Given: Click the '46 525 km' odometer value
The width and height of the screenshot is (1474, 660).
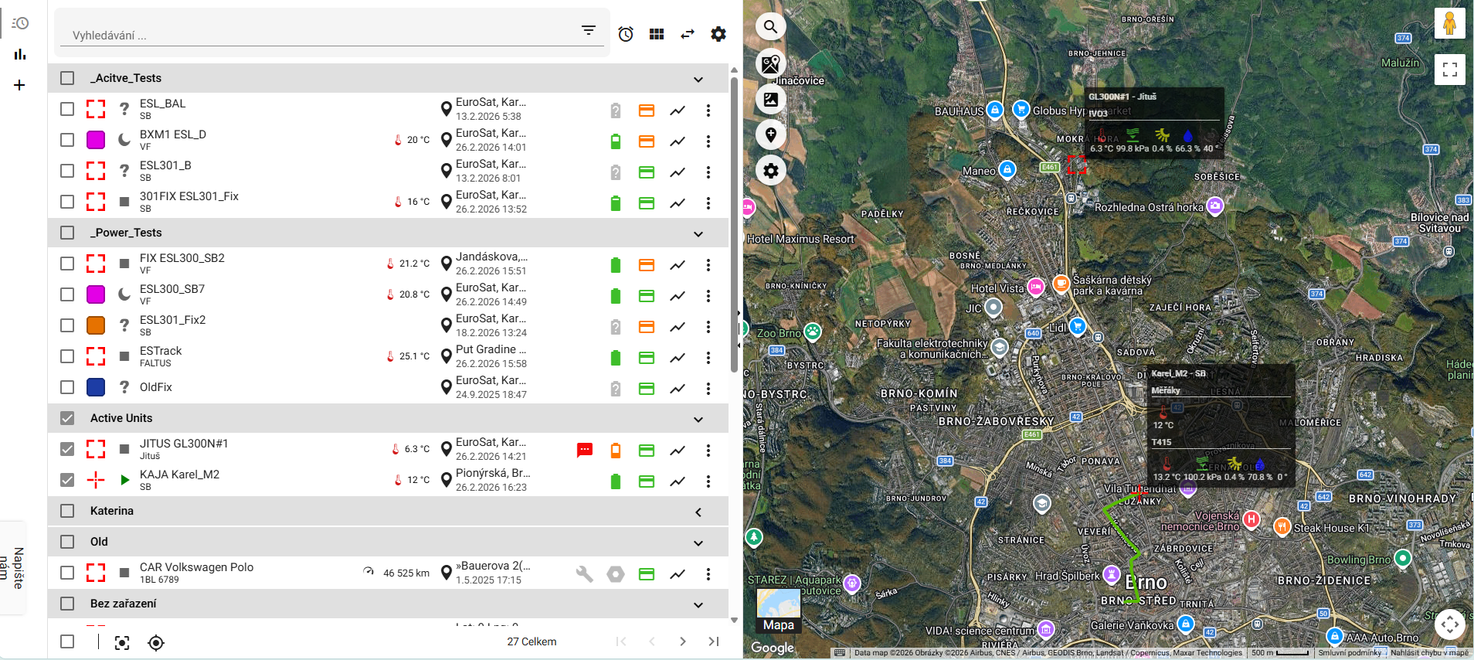Looking at the screenshot, I should tap(406, 573).
